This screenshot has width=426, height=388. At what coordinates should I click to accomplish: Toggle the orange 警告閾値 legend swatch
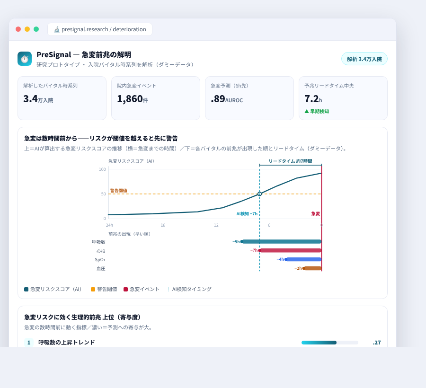point(93,289)
